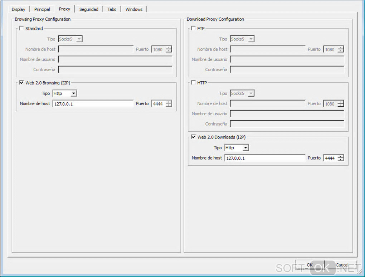This screenshot has width=365, height=277.
Task: Click Contraseña field under HTTP
Action: click(287, 124)
